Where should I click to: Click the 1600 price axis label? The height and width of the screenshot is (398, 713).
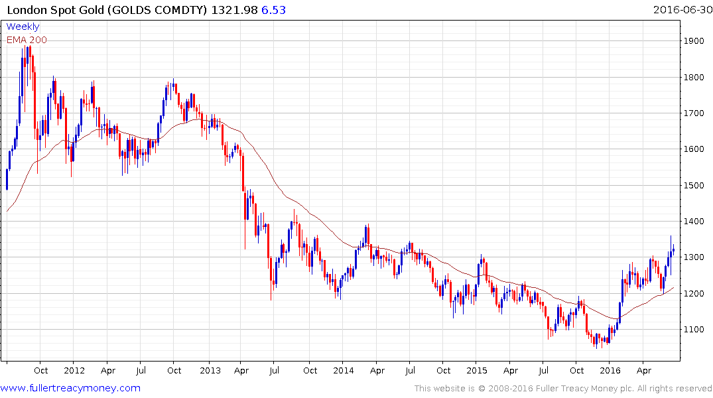pos(694,149)
